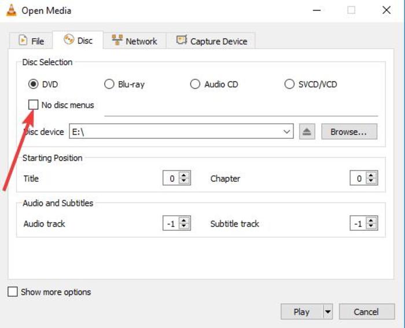Open the Network tab

click(135, 40)
